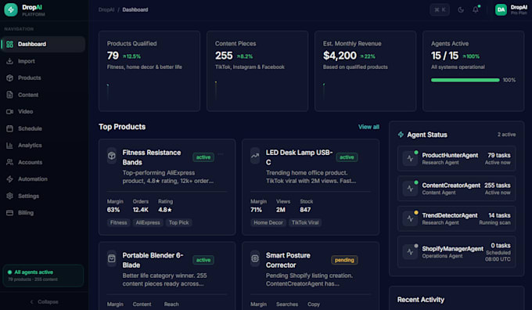Click the DropAI lightning logo icon

11,10
